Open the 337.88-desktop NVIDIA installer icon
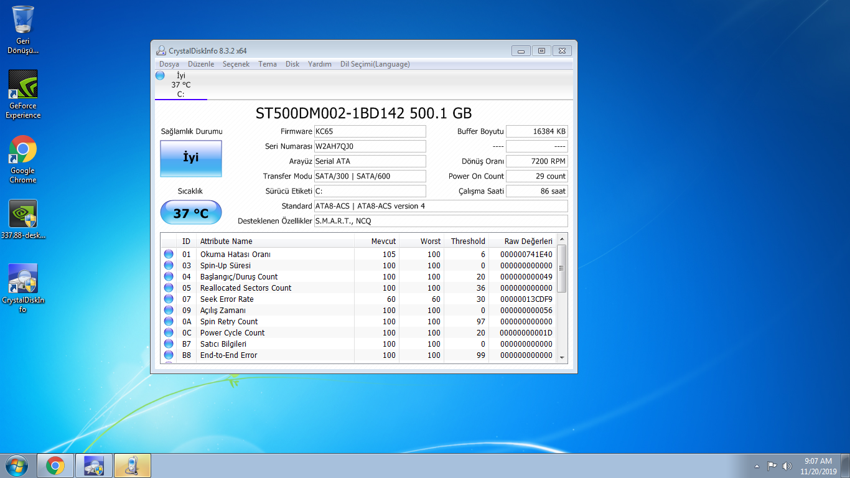Viewport: 850px width, 478px height. tap(23, 219)
